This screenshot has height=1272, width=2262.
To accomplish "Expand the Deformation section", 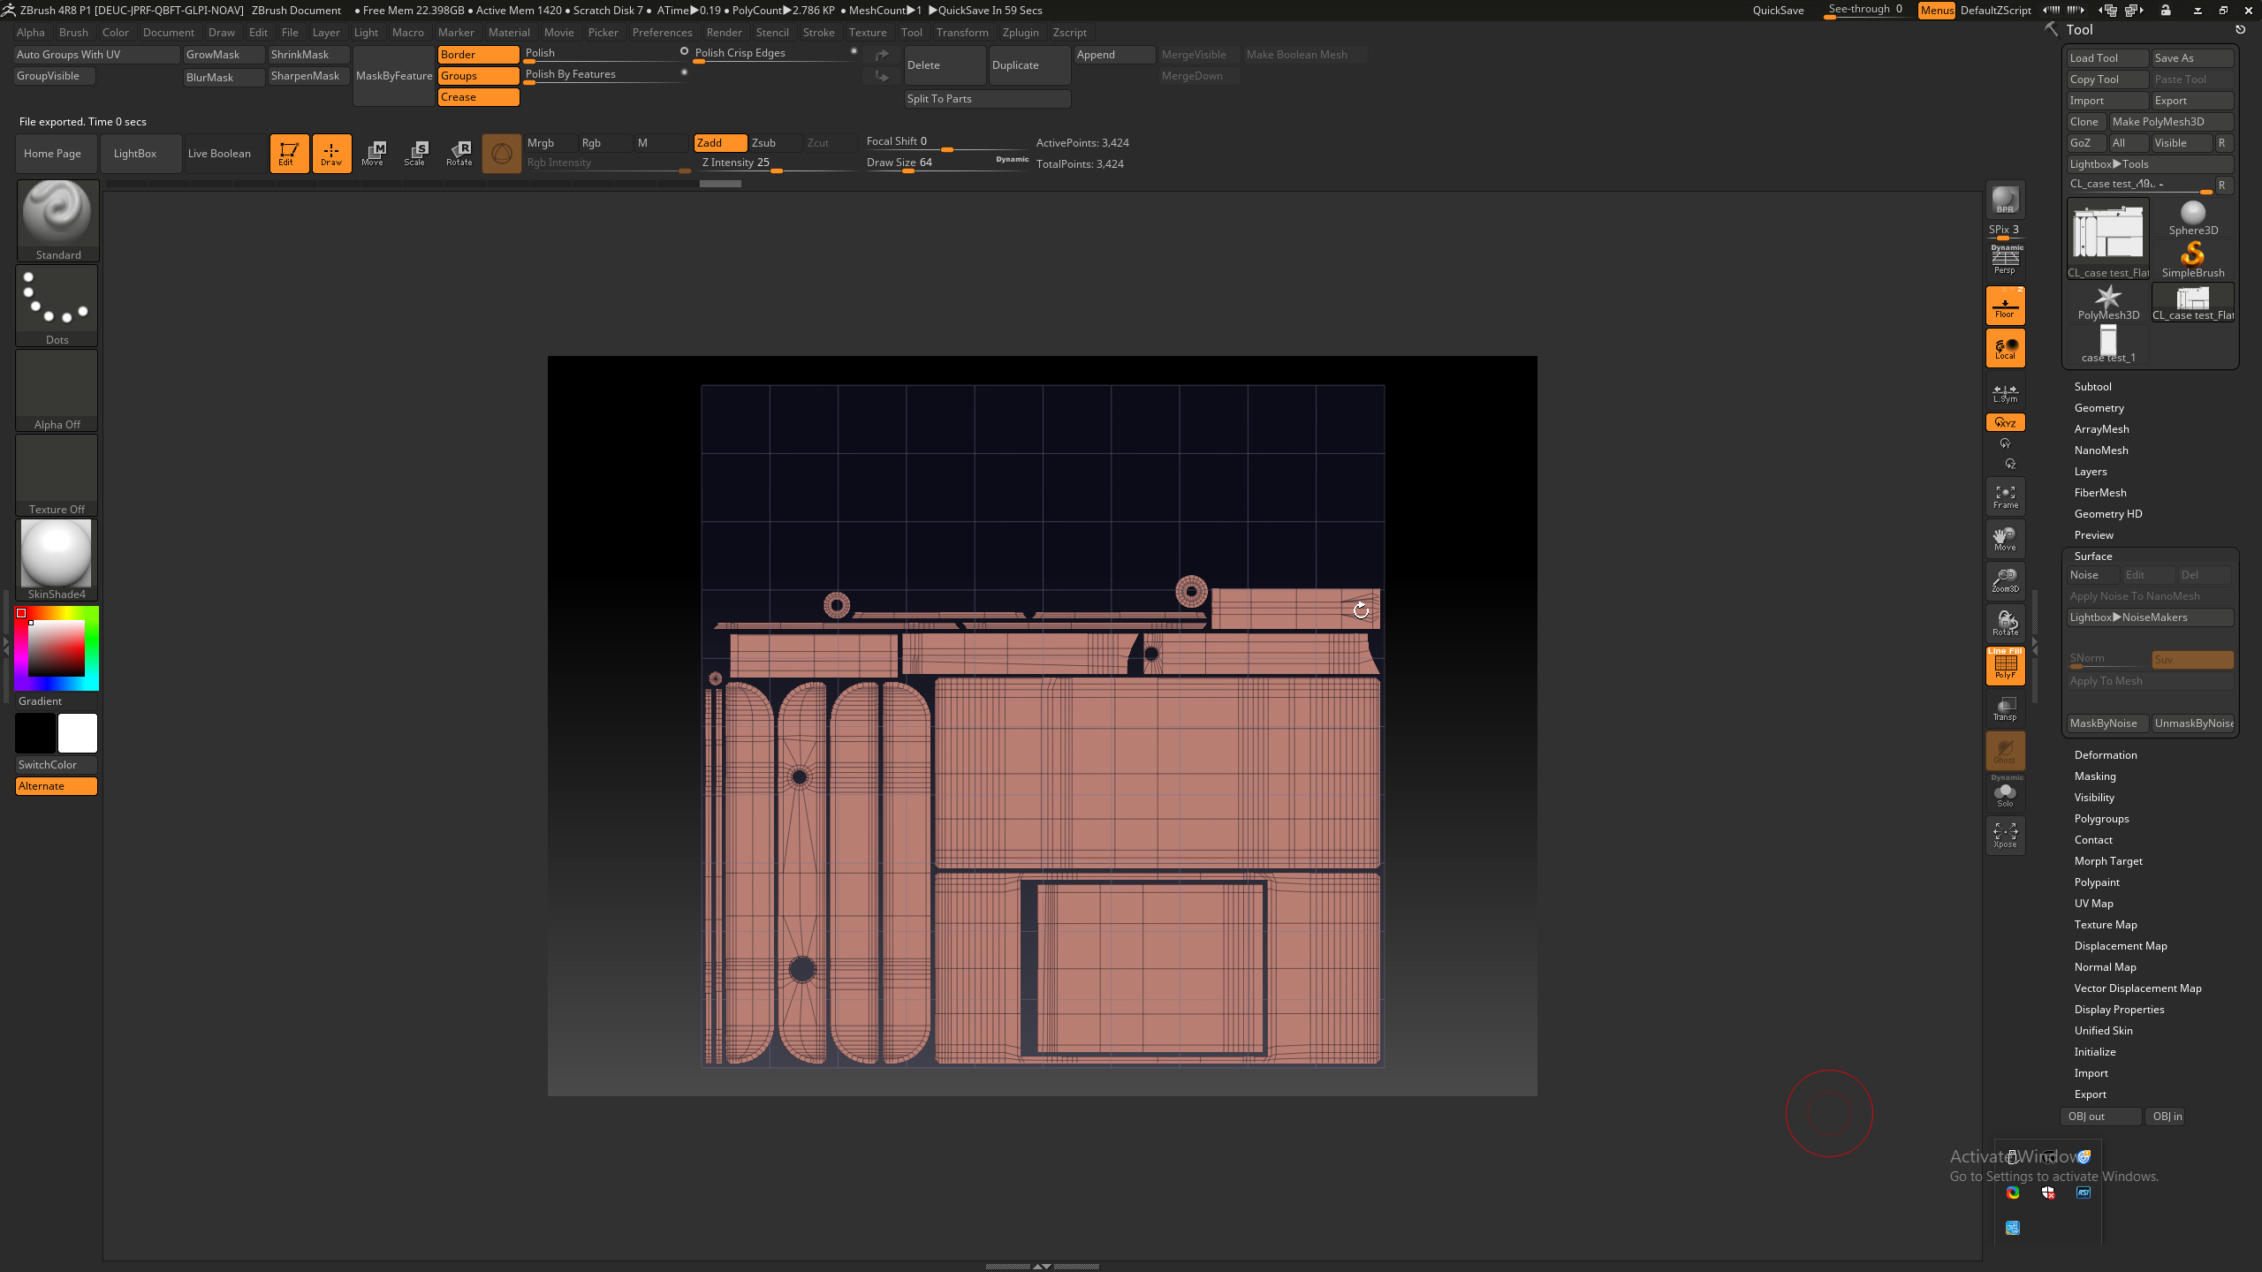I will (2105, 755).
